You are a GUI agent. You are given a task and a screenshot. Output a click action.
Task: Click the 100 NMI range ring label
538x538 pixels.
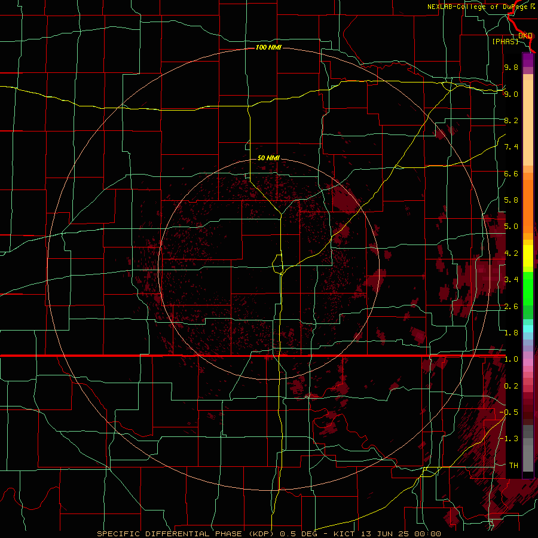(x=268, y=47)
